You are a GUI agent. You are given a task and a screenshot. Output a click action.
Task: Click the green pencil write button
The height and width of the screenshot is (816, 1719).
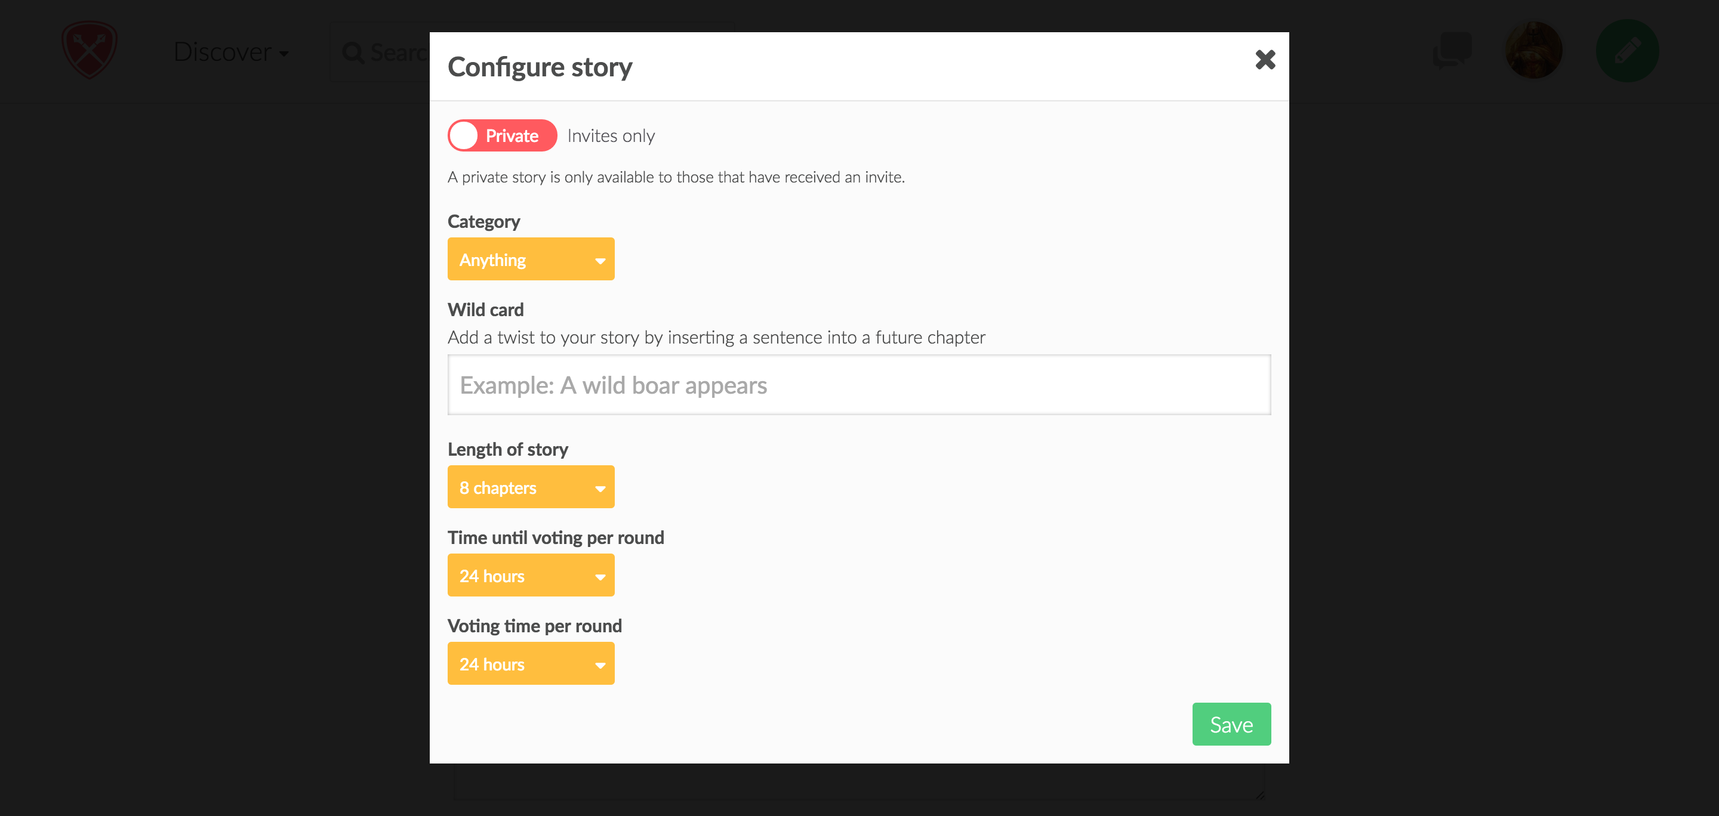pos(1627,51)
